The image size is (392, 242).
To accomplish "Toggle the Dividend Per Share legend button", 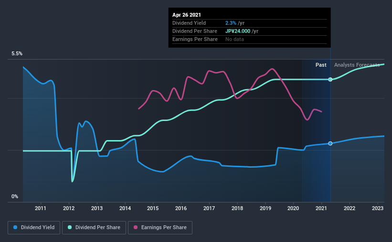I will 94,228.
